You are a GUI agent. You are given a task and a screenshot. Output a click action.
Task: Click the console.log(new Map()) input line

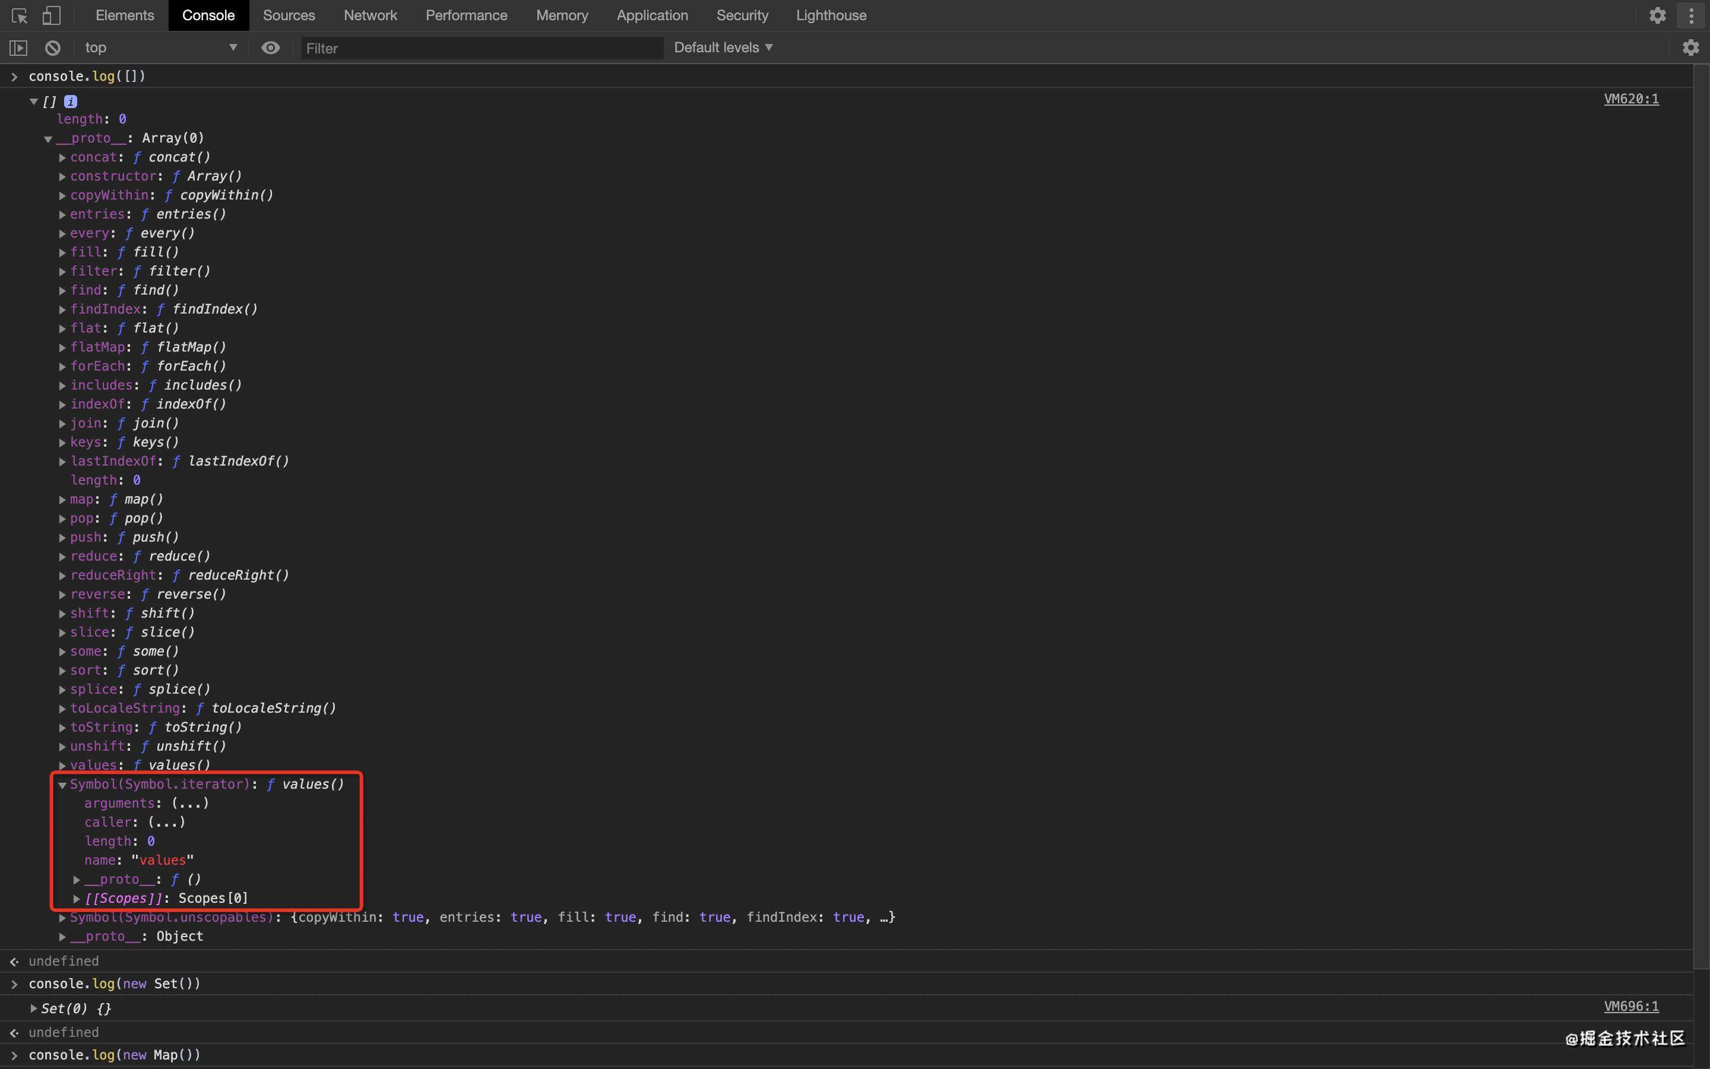coord(115,1055)
